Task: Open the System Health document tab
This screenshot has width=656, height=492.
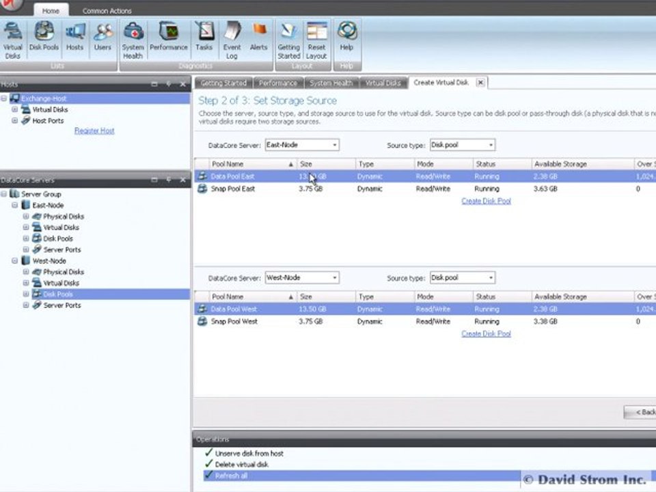Action: pos(331,83)
